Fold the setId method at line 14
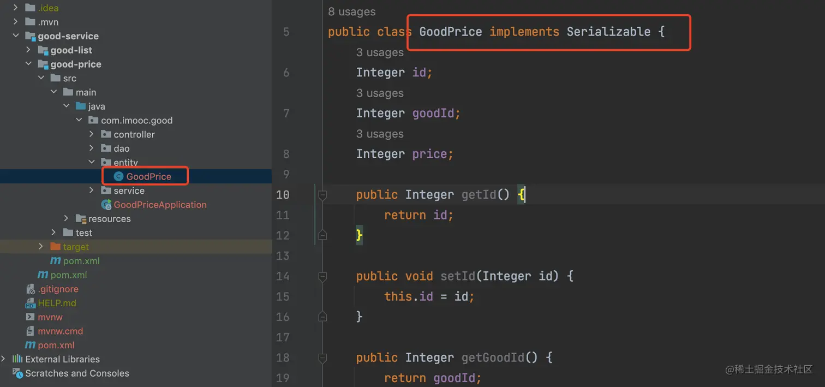825x387 pixels. click(322, 276)
